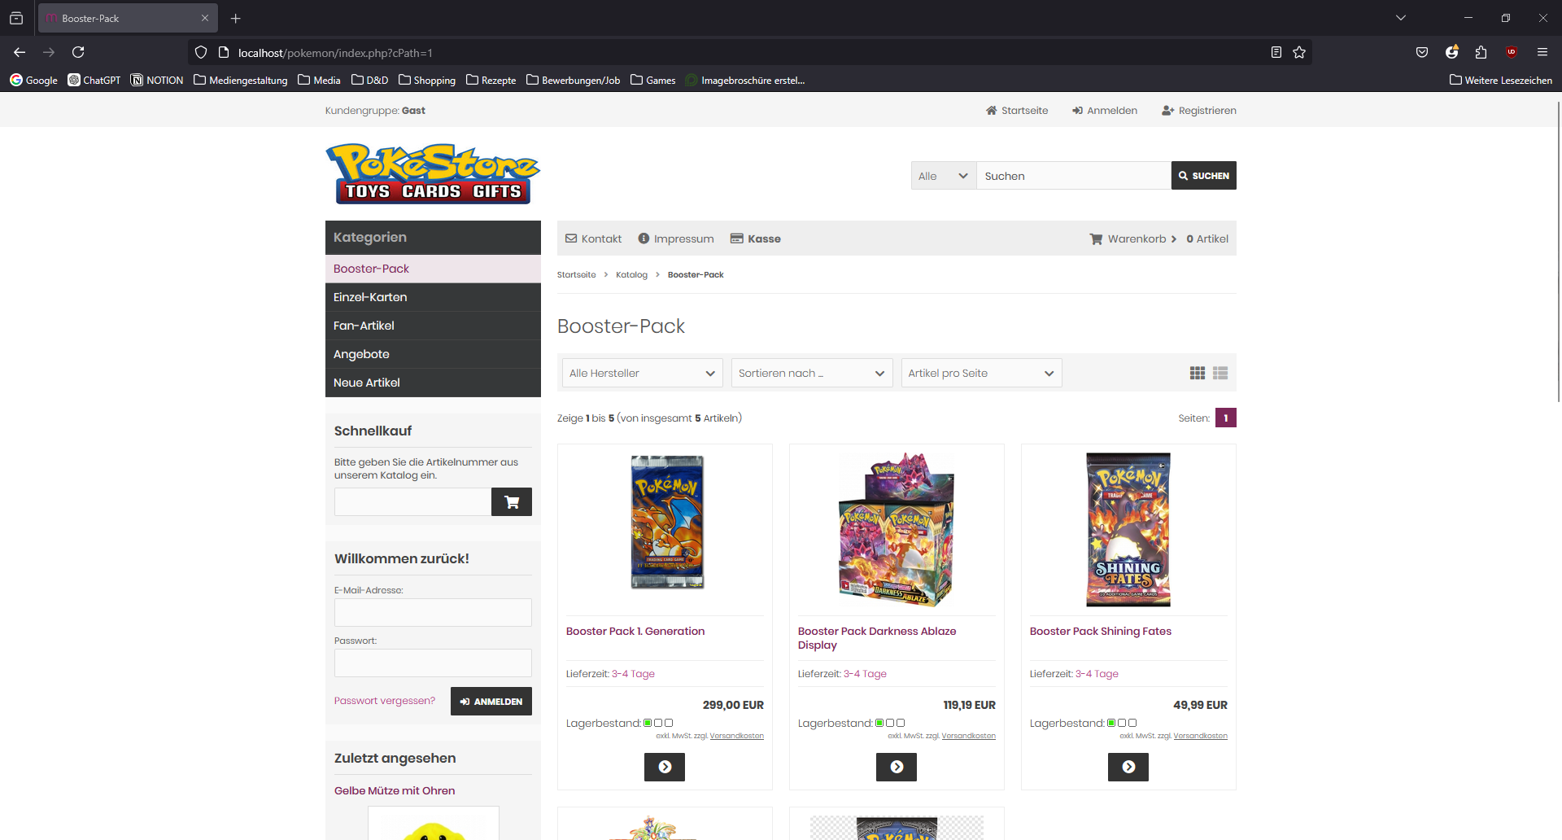The image size is (1562, 840).
Task: Reload the page in the browser
Action: [x=78, y=53]
